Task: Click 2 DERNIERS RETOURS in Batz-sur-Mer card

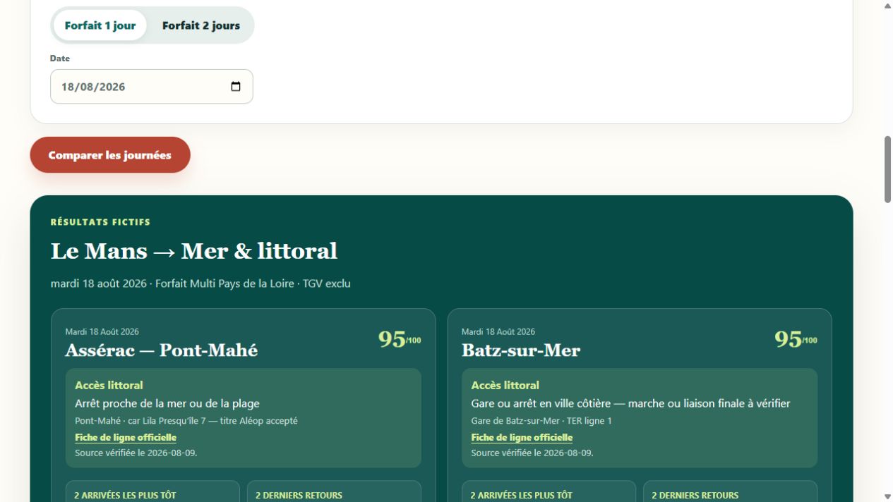Action: coord(695,496)
